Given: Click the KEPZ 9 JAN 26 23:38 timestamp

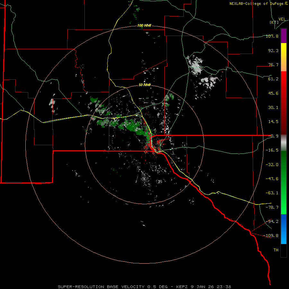Looking at the screenshot, I should tap(204, 287).
